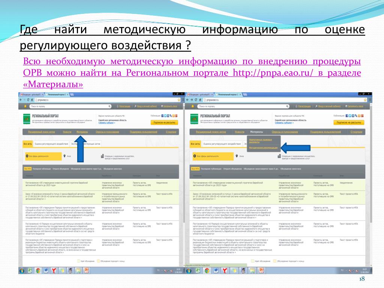Open slide link about pnpa.eao.ru Материалы section

pyautogui.click(x=192, y=73)
